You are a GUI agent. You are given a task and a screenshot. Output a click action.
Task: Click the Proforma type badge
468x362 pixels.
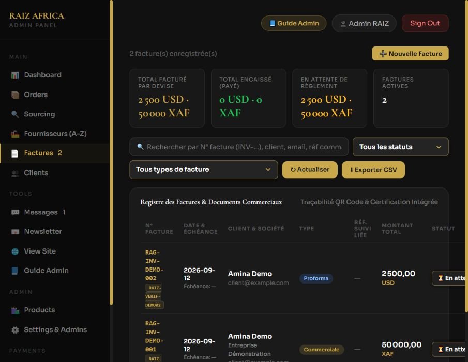click(316, 278)
